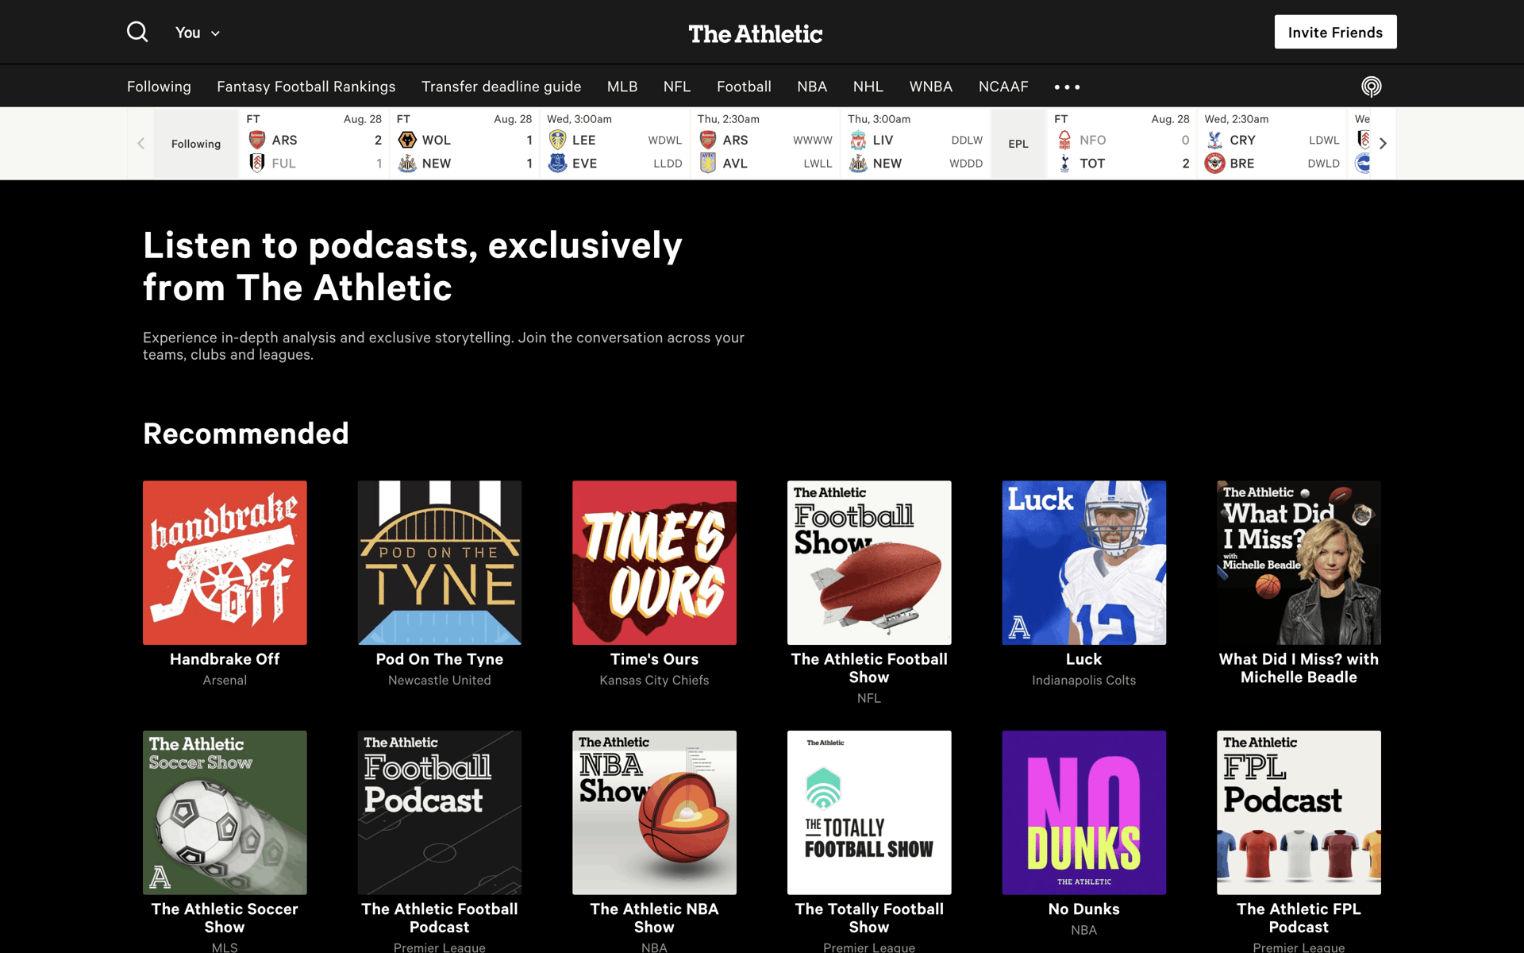1524x953 pixels.
Task: Open The Athletic FPL Podcast cover
Action: tap(1299, 812)
